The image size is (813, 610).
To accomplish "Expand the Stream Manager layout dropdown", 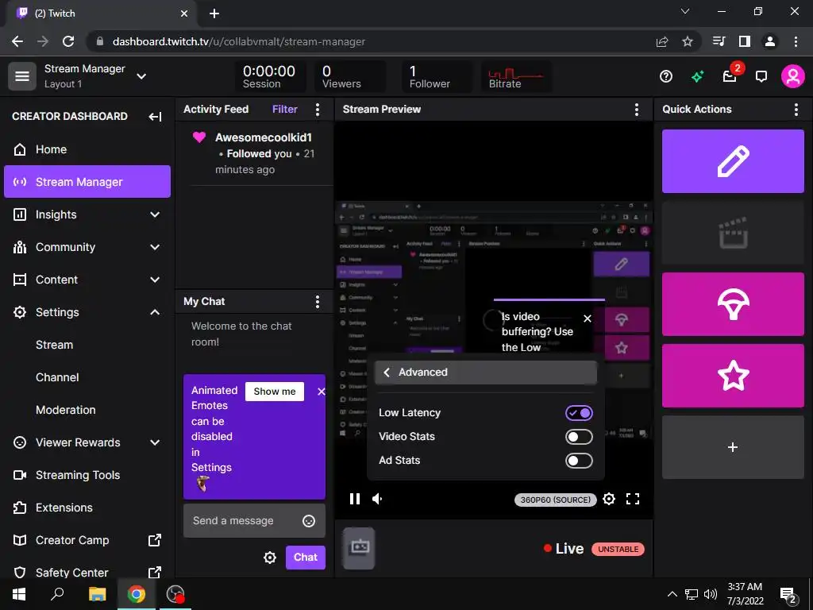I will pos(141,76).
